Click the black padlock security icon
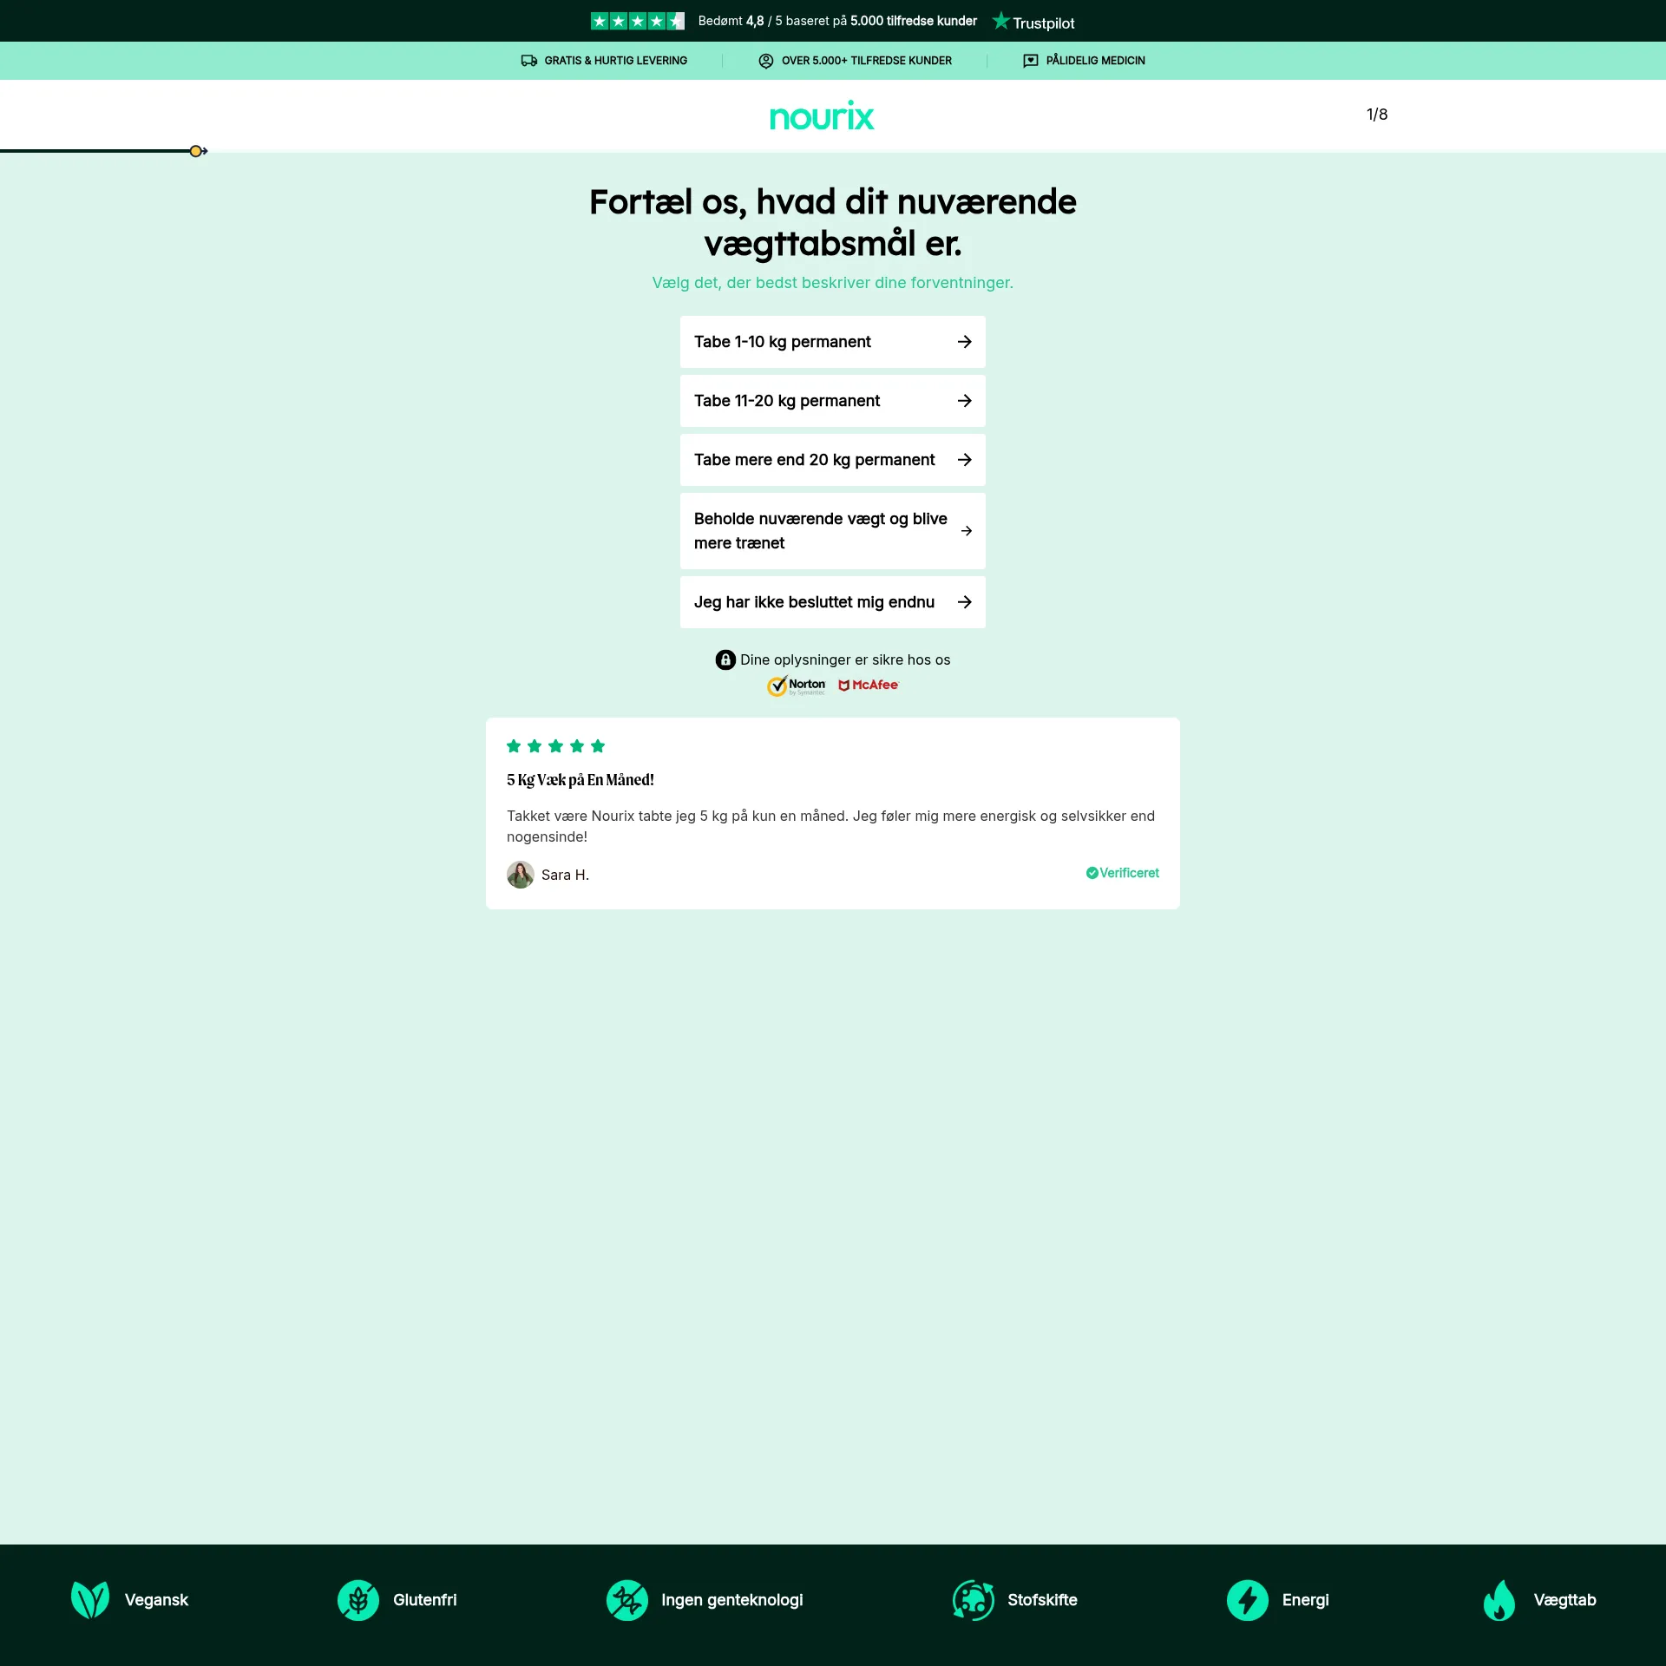Image resolution: width=1666 pixels, height=1666 pixels. (x=725, y=659)
